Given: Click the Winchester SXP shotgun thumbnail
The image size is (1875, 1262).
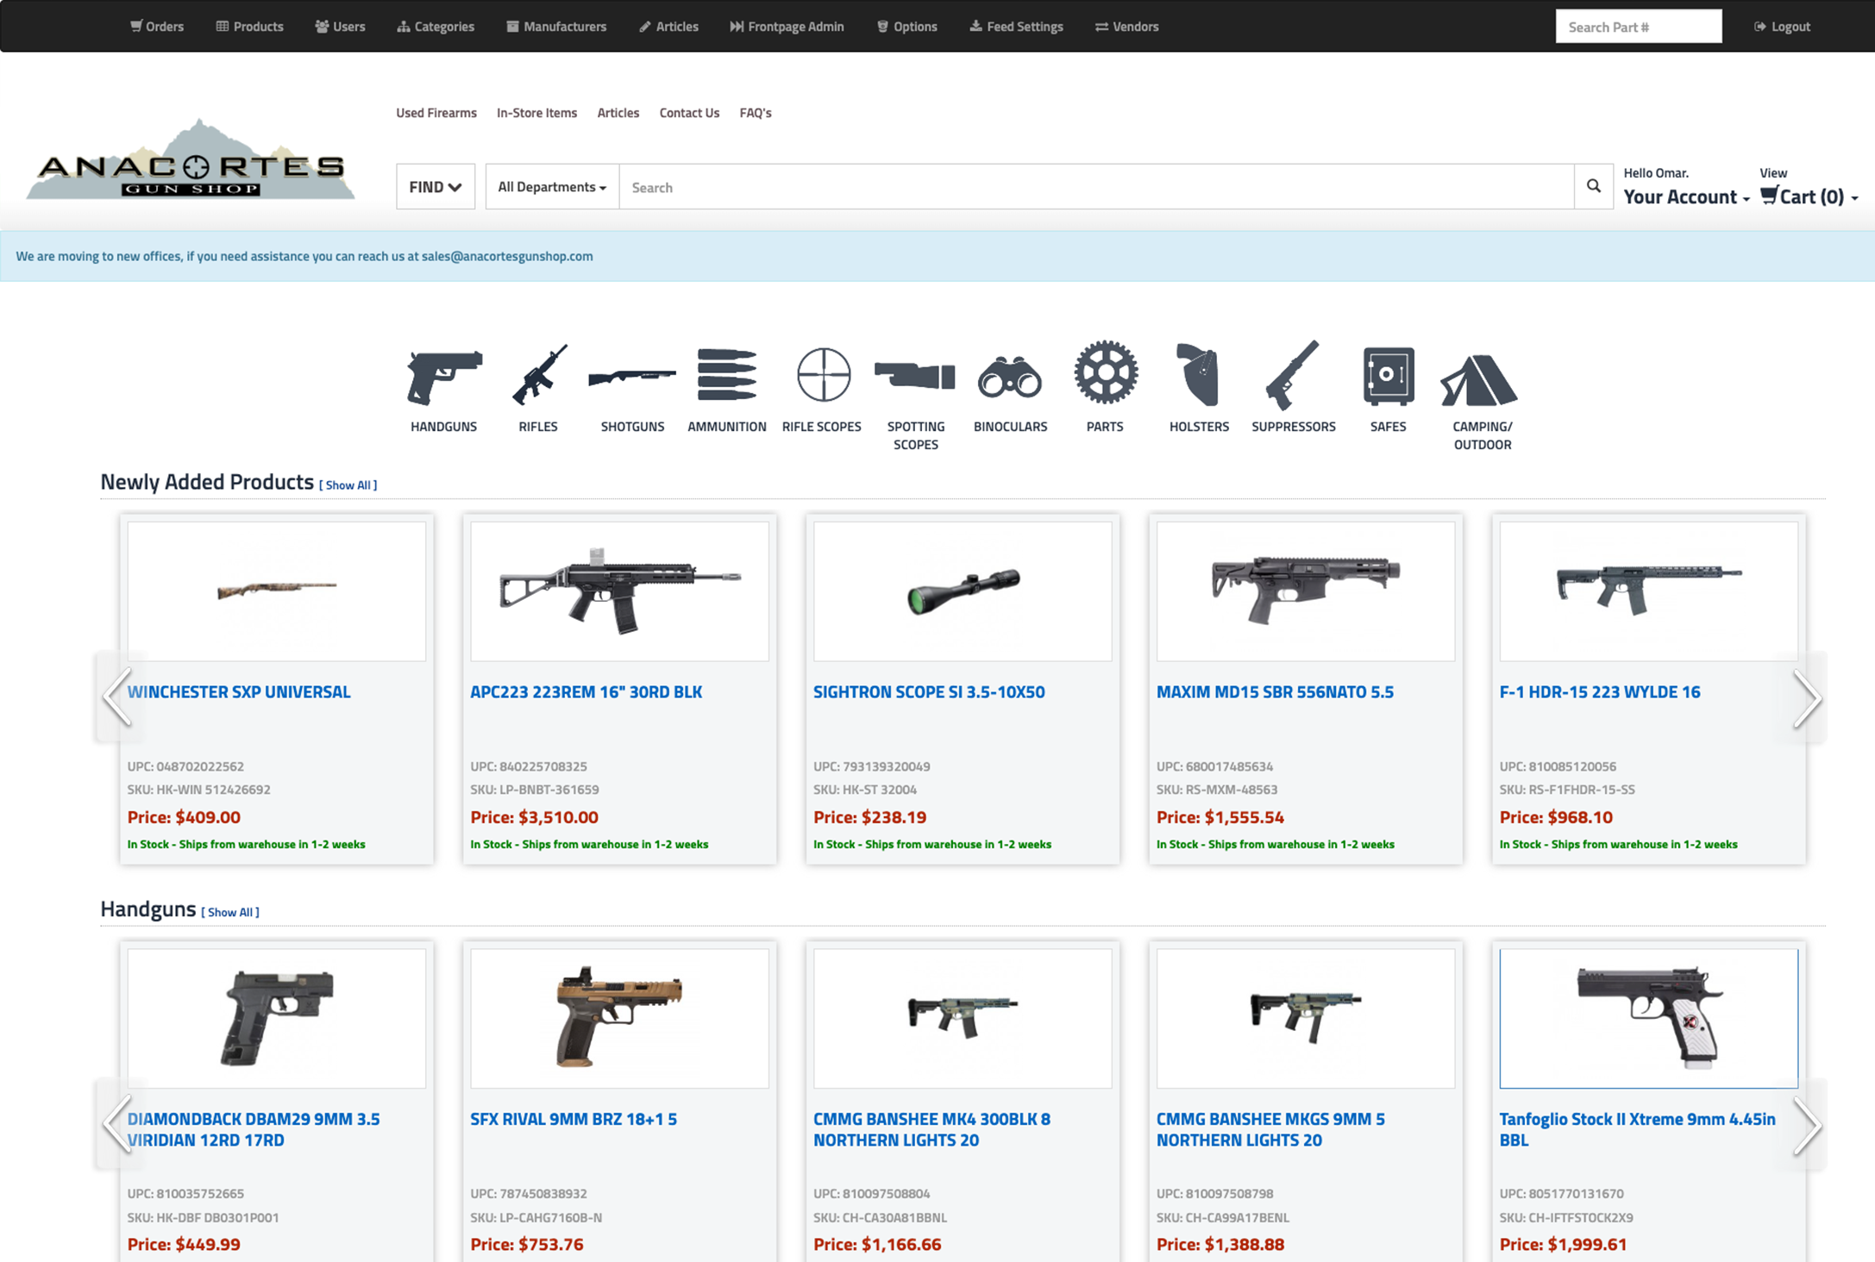Looking at the screenshot, I should click(x=277, y=590).
